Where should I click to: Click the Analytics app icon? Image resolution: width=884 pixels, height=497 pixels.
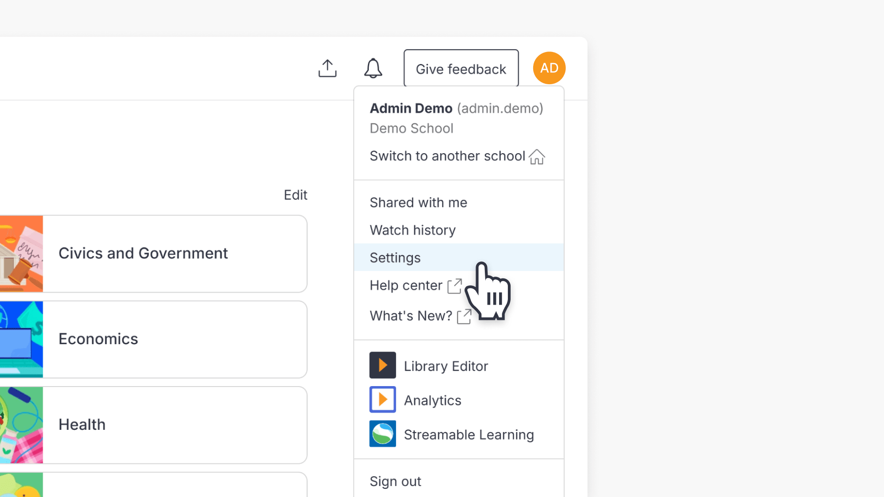382,399
